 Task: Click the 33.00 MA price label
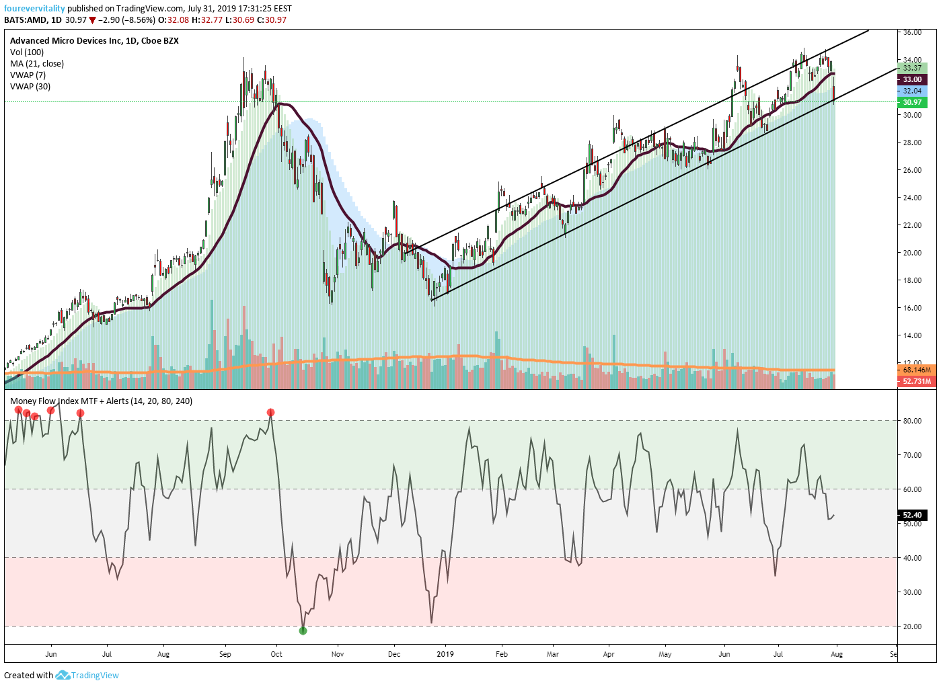(x=912, y=79)
